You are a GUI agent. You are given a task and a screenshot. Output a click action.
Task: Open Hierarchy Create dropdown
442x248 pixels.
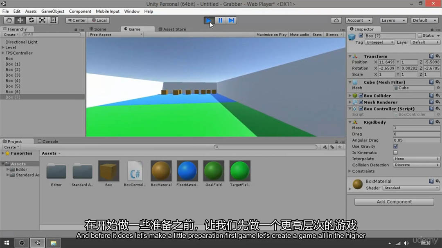(11, 35)
